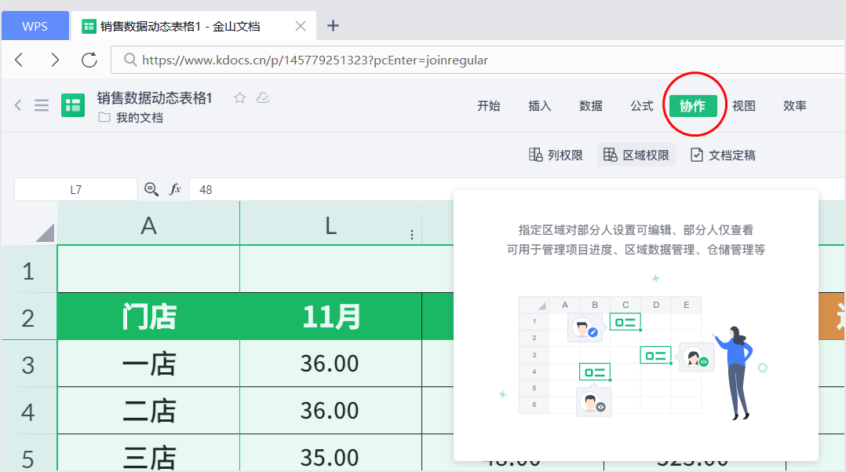The image size is (846, 472).
Task: Select the 公式 menu
Action: (x=641, y=105)
